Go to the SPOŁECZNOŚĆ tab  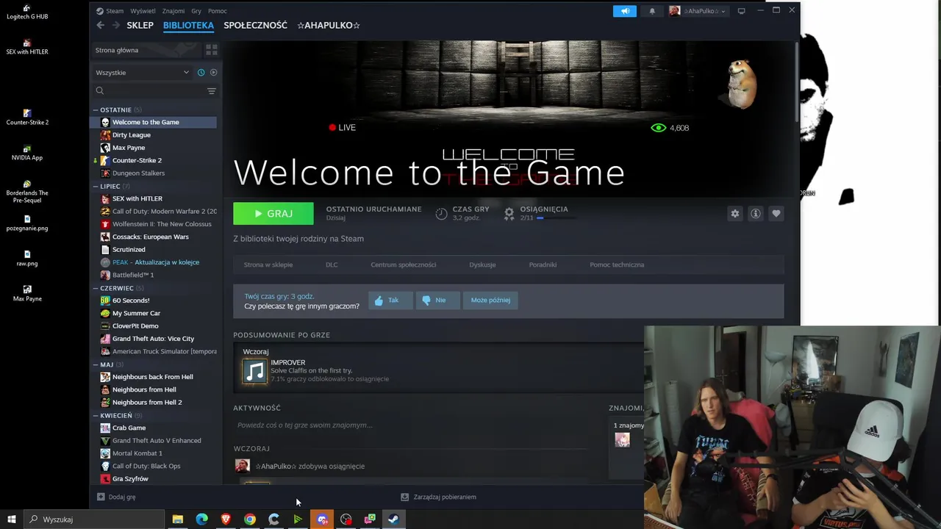click(x=255, y=25)
